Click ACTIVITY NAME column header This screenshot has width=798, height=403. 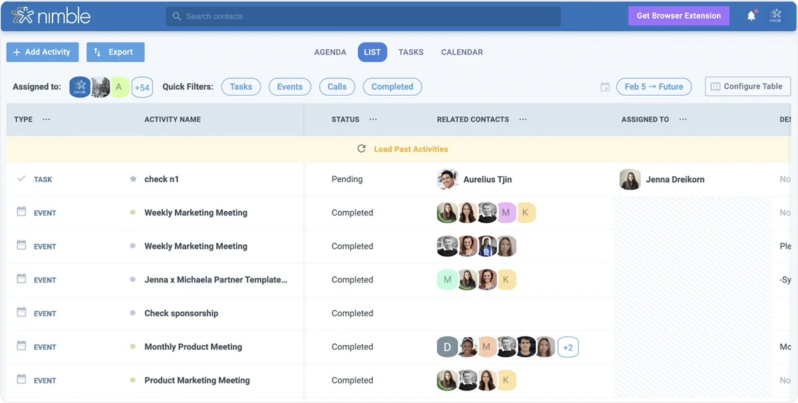173,120
